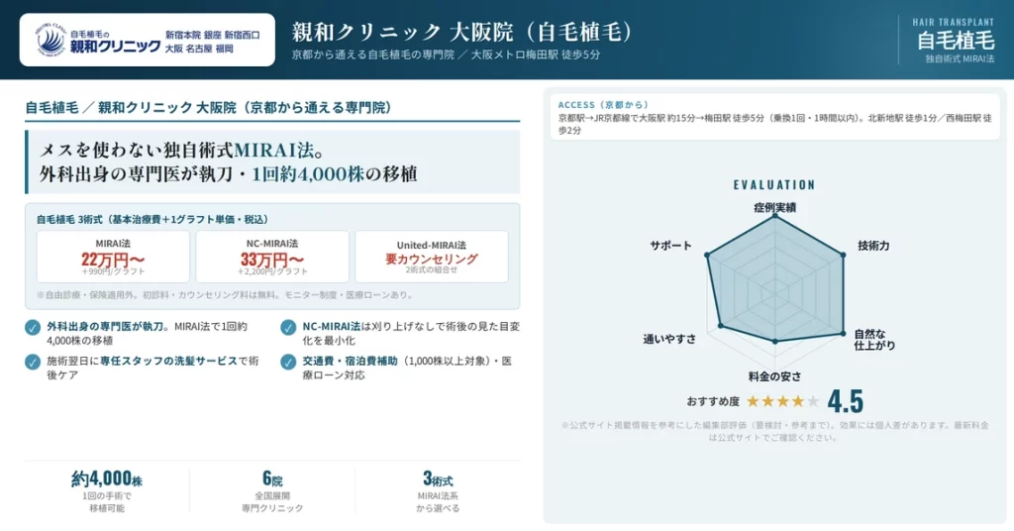Click the 4.5 おすすめ度 rating score

[x=846, y=401]
